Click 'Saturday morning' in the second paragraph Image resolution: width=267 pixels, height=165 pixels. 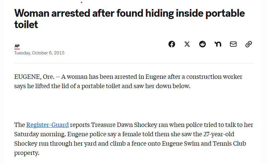pyautogui.click(x=40, y=134)
